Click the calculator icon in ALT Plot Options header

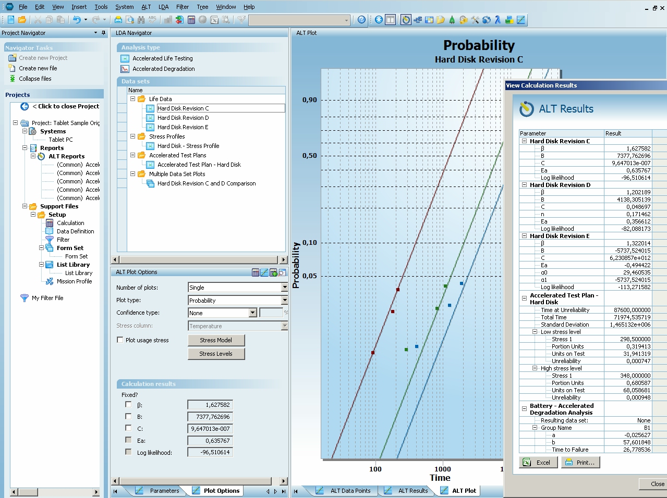pyautogui.click(x=256, y=272)
